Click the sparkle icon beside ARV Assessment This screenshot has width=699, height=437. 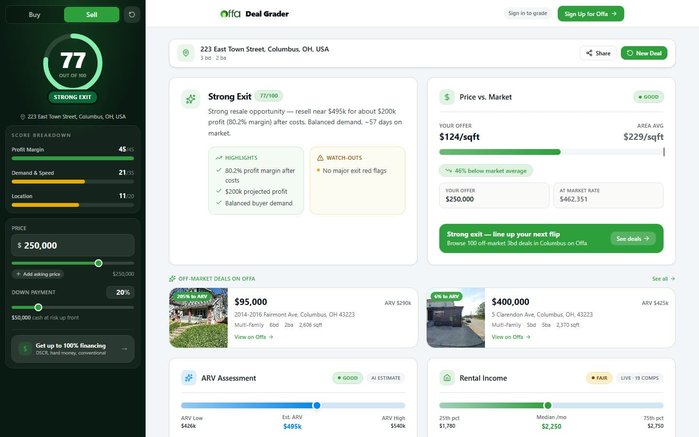189,378
